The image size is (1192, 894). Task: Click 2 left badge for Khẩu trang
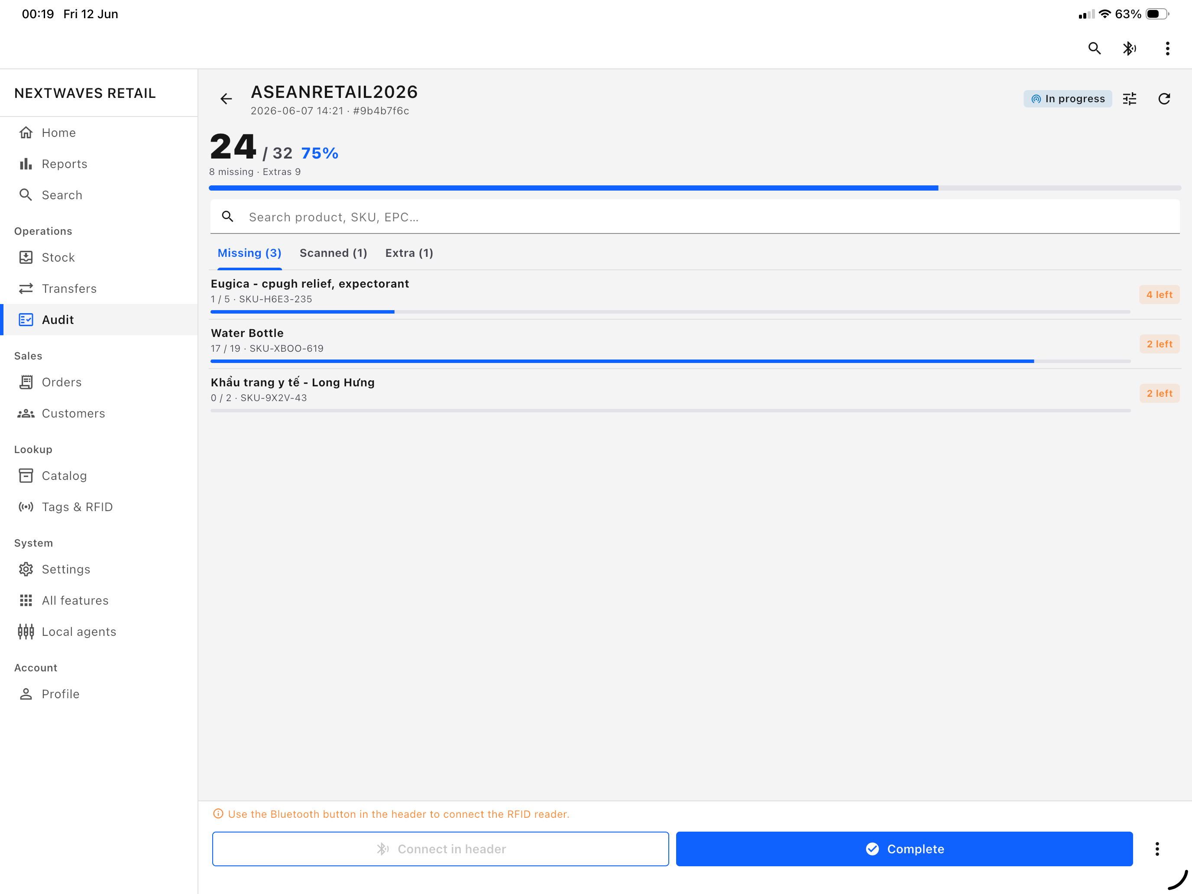1159,393
